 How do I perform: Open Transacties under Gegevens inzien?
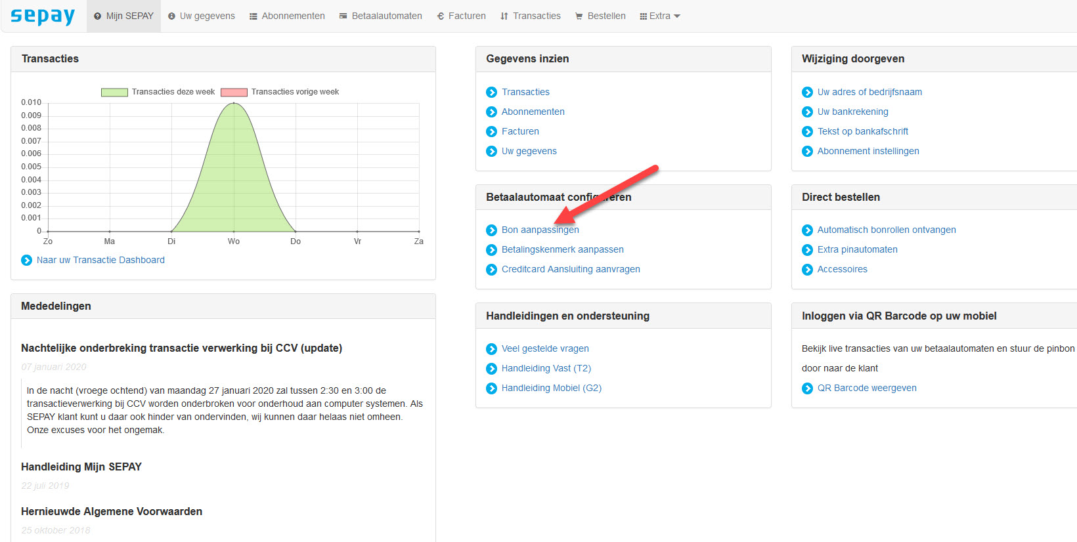(525, 92)
